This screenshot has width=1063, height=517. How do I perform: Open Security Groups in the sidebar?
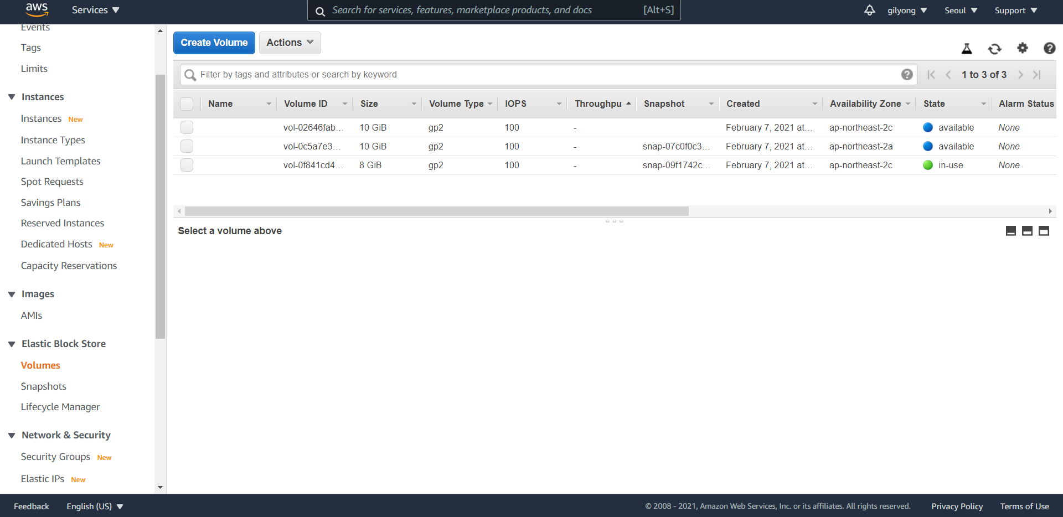pyautogui.click(x=55, y=457)
